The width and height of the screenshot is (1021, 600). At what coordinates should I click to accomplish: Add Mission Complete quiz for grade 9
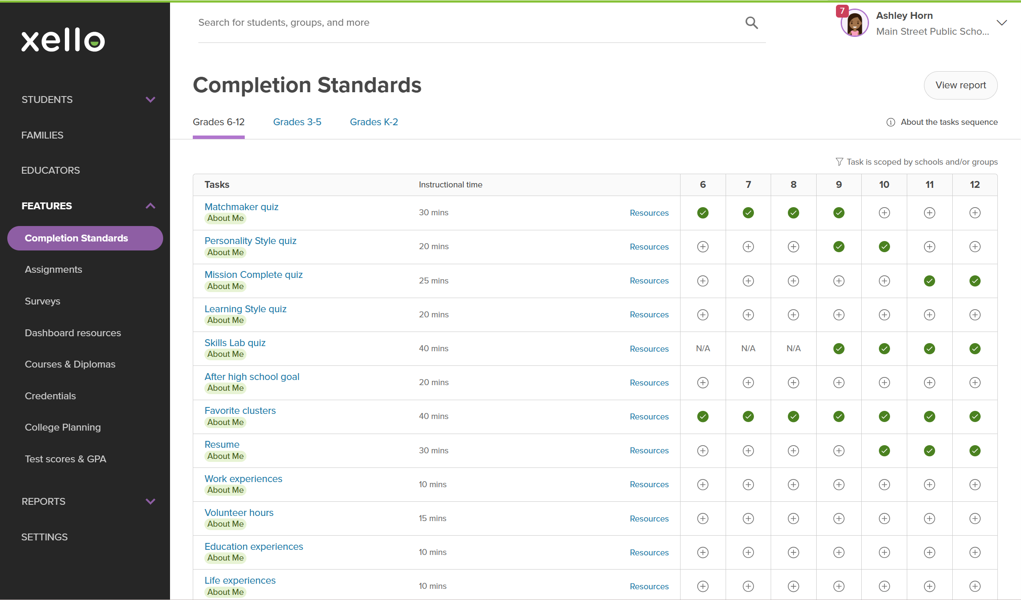coord(839,281)
